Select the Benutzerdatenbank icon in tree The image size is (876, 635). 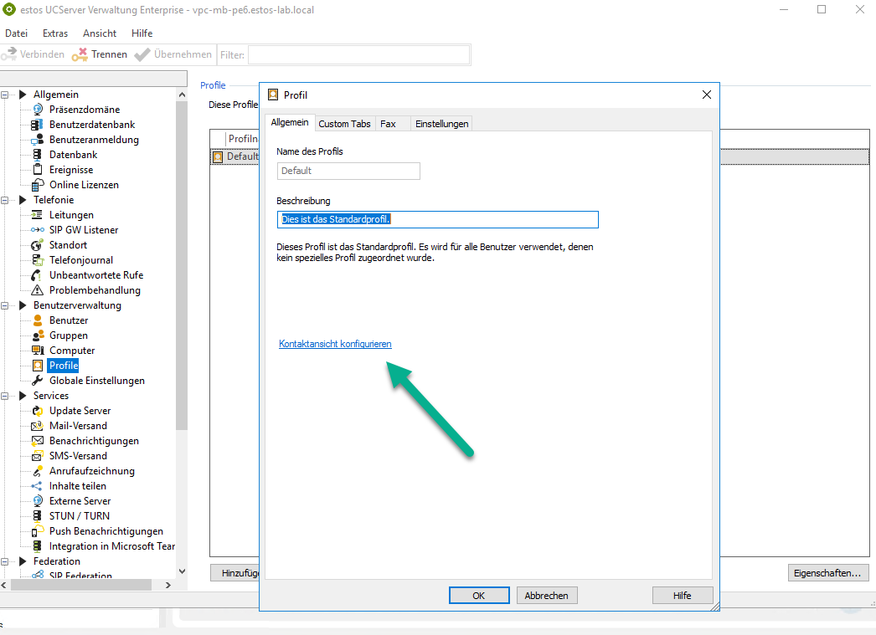37,125
